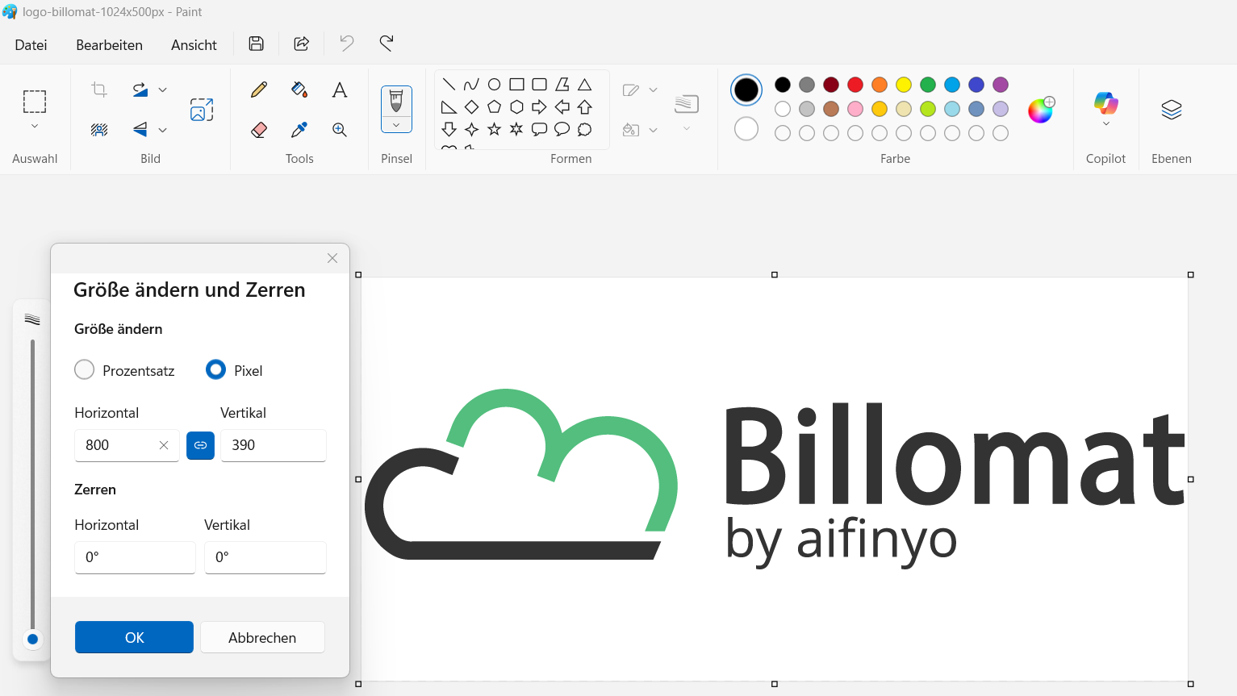Expand the Copilot dropdown chevron
The height and width of the screenshot is (696, 1237).
click(x=1105, y=123)
